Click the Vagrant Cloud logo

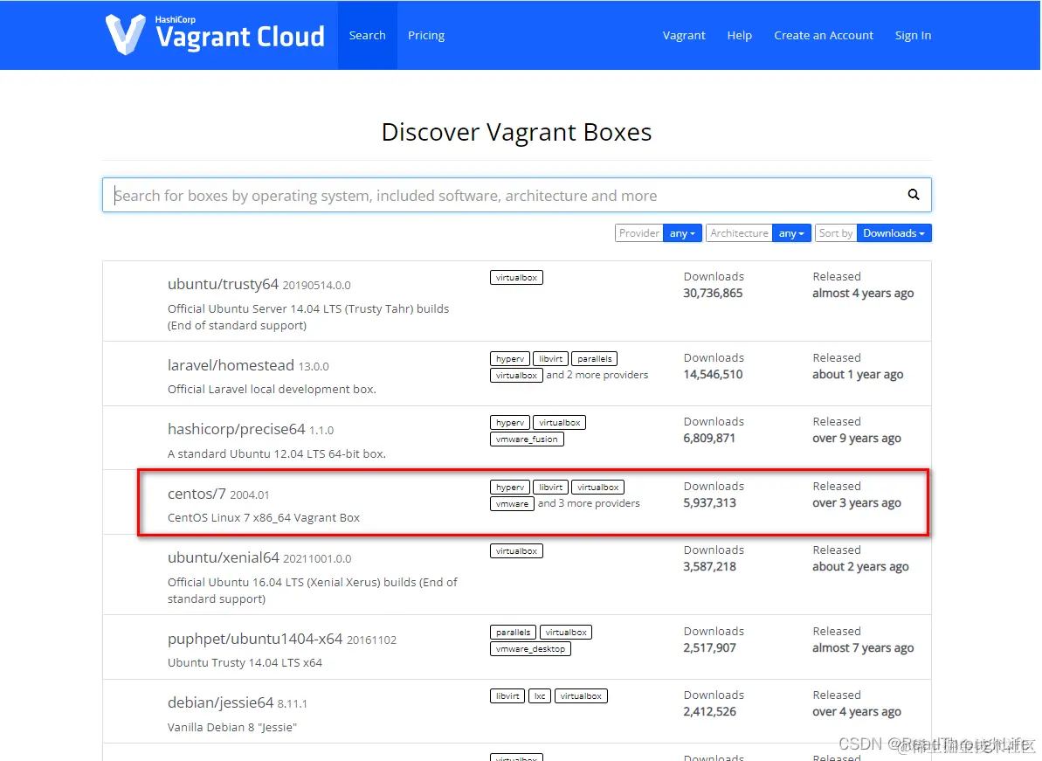[215, 34]
